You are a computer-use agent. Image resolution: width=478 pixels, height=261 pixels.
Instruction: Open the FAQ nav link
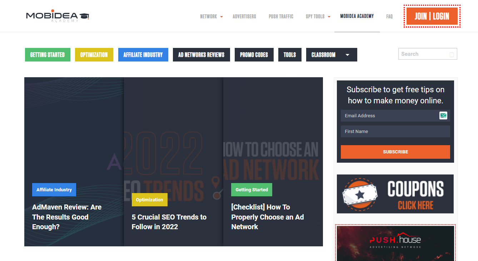389,16
